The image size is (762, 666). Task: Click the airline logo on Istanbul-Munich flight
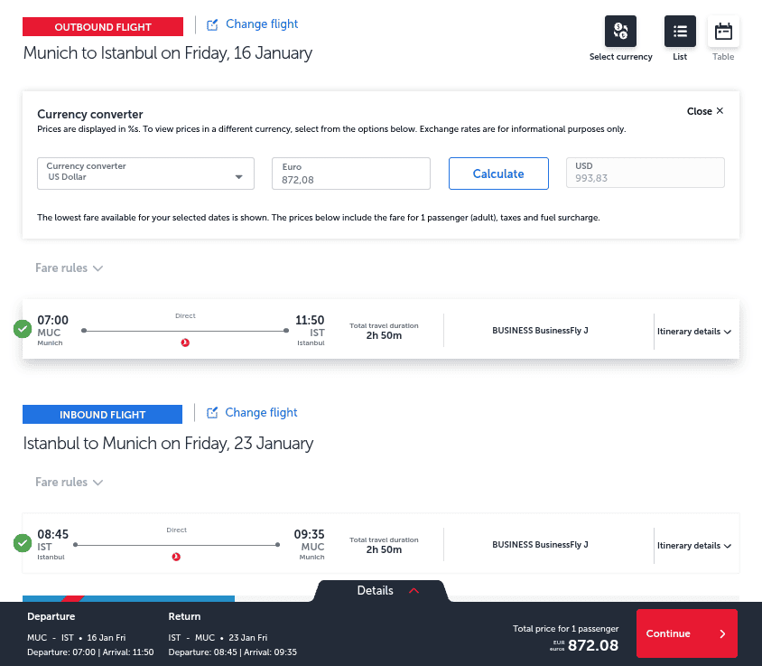coord(176,557)
